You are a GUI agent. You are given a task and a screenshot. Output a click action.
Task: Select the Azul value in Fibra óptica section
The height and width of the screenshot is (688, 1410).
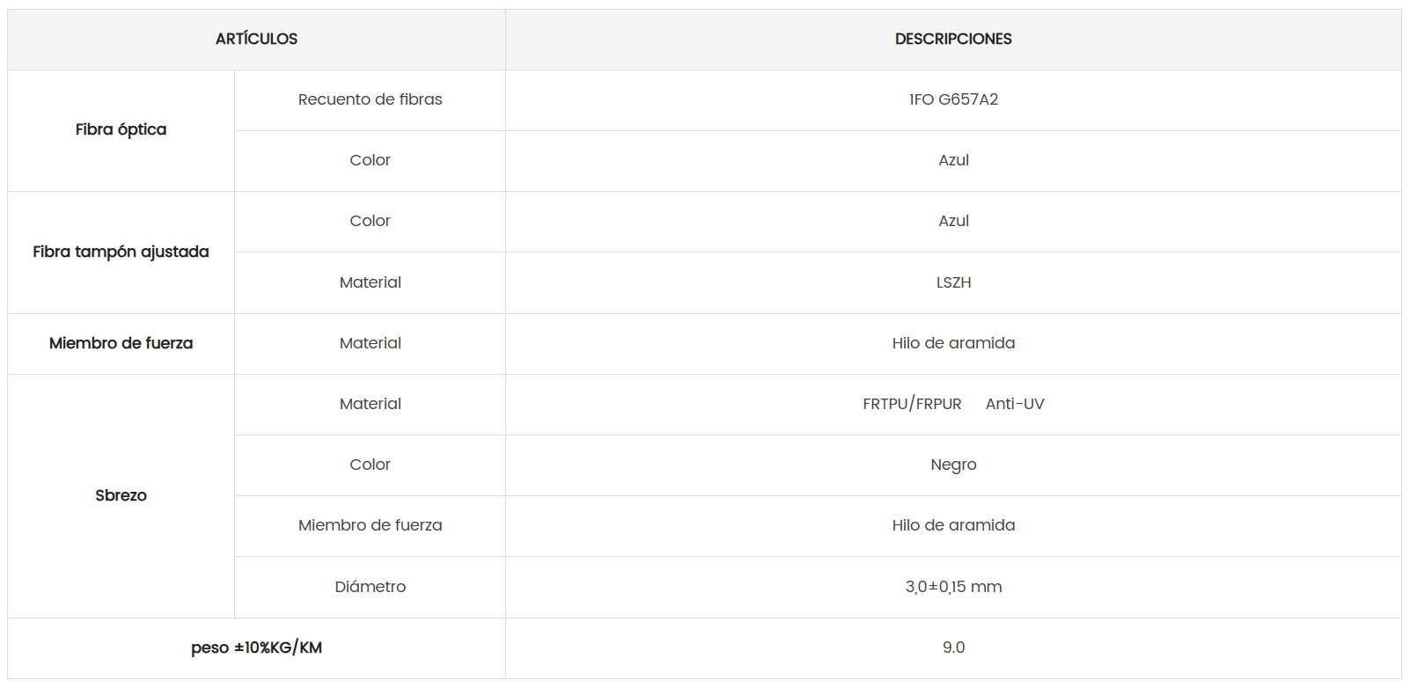pos(953,160)
